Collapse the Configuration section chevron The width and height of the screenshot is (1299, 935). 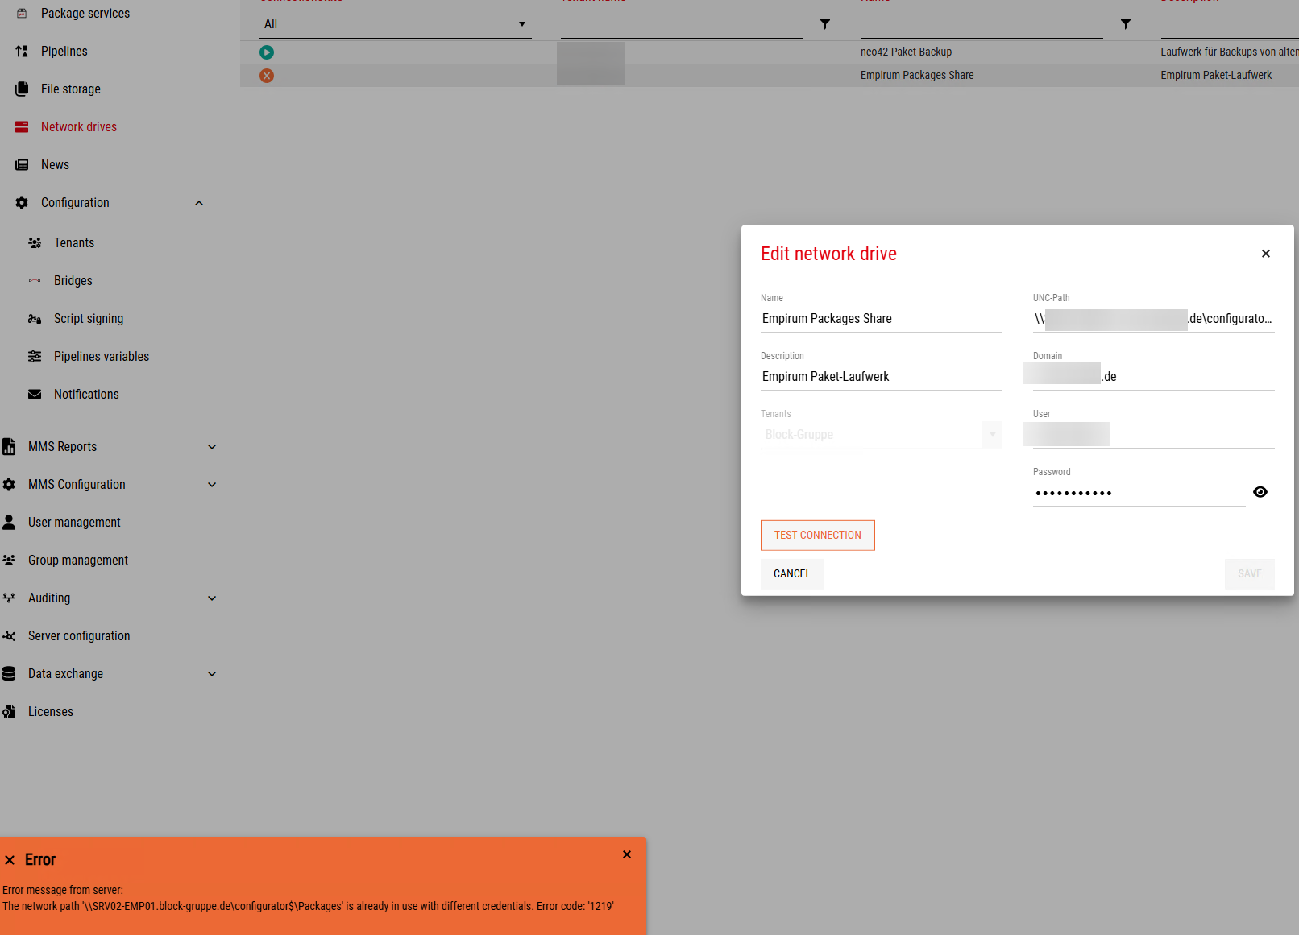(199, 203)
